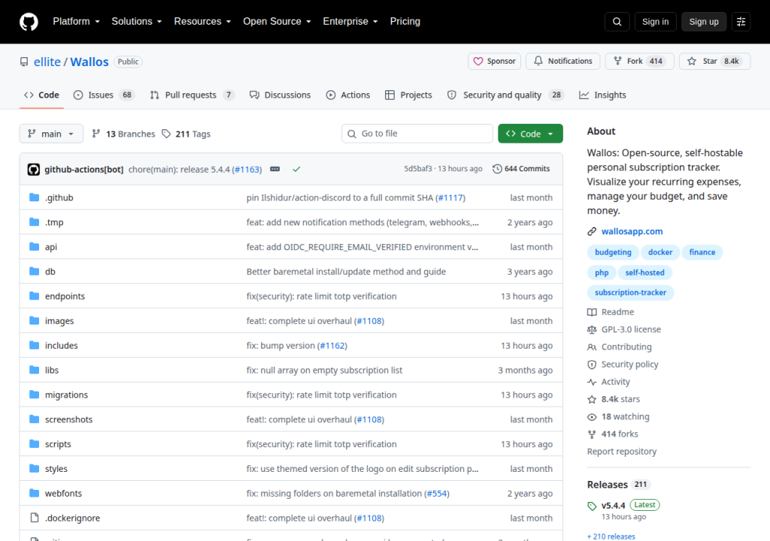
Task: Expand the Platform menu
Action: pos(76,22)
